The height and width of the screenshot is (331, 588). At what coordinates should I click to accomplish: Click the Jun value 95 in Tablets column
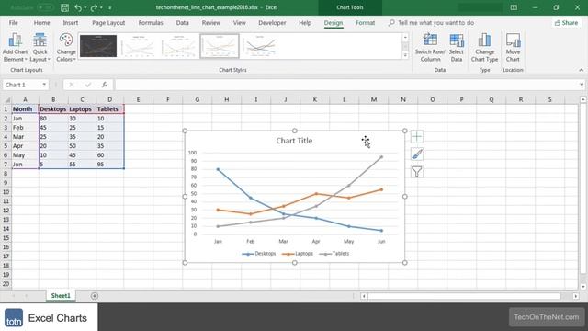click(109, 165)
